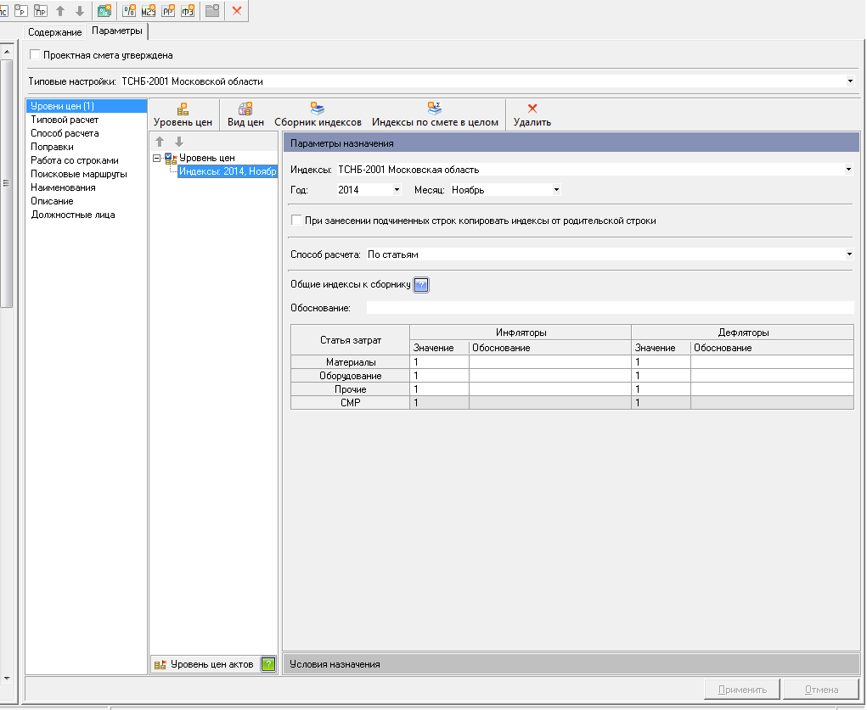The width and height of the screenshot is (867, 710).
Task: Switch to the Содержание tab
Action: 55,31
